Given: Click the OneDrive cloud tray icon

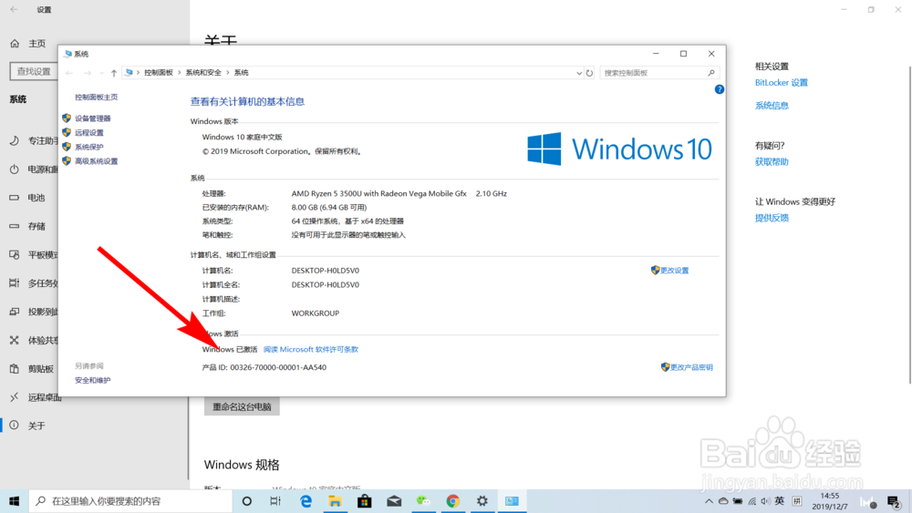Looking at the screenshot, I should pyautogui.click(x=723, y=501).
